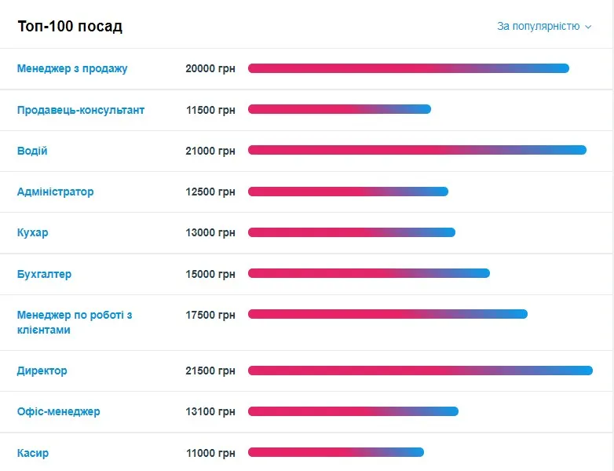Image resolution: width=614 pixels, height=471 pixels.
Task: Click the Продавець-консультант salary bar
Action: point(339,109)
